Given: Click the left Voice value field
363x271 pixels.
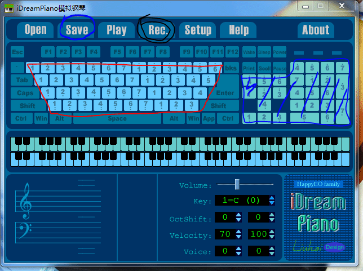Looking at the screenshot, I should click(x=225, y=251).
